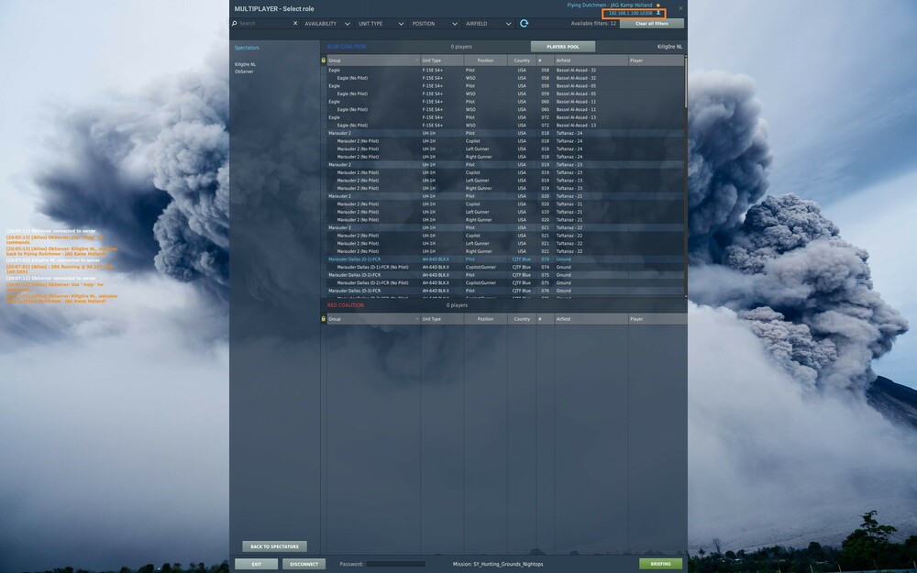Select Eagle pilot slot number 059

504,86
